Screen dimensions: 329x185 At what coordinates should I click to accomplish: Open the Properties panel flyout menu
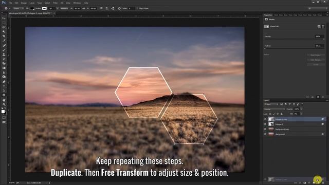click(x=327, y=15)
